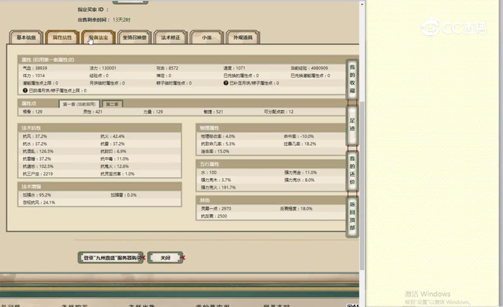Screen dimensions: 503x307
Task: Select 第一套 (当前启用) attribute points tab
Action: (79, 104)
